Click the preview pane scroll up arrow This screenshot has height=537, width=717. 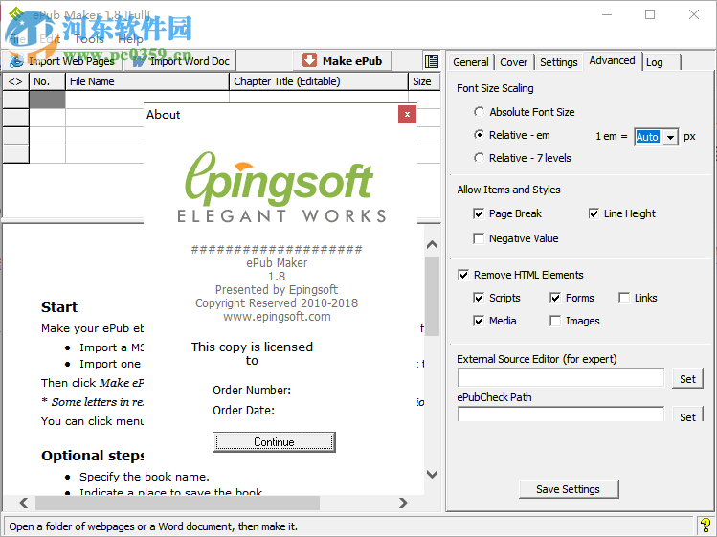pos(432,245)
